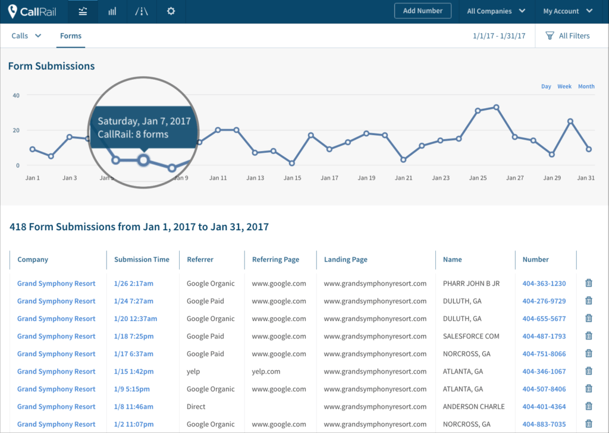Open the activity dashboard icon
The height and width of the screenshot is (433, 609).
(x=83, y=11)
